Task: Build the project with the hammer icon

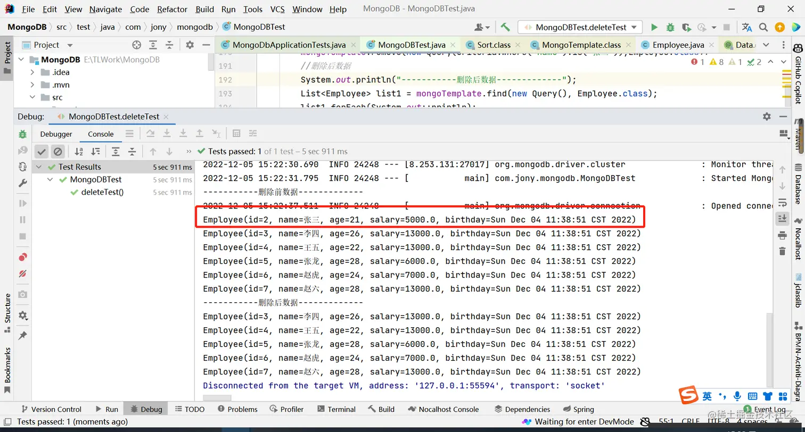Action: [x=505, y=27]
